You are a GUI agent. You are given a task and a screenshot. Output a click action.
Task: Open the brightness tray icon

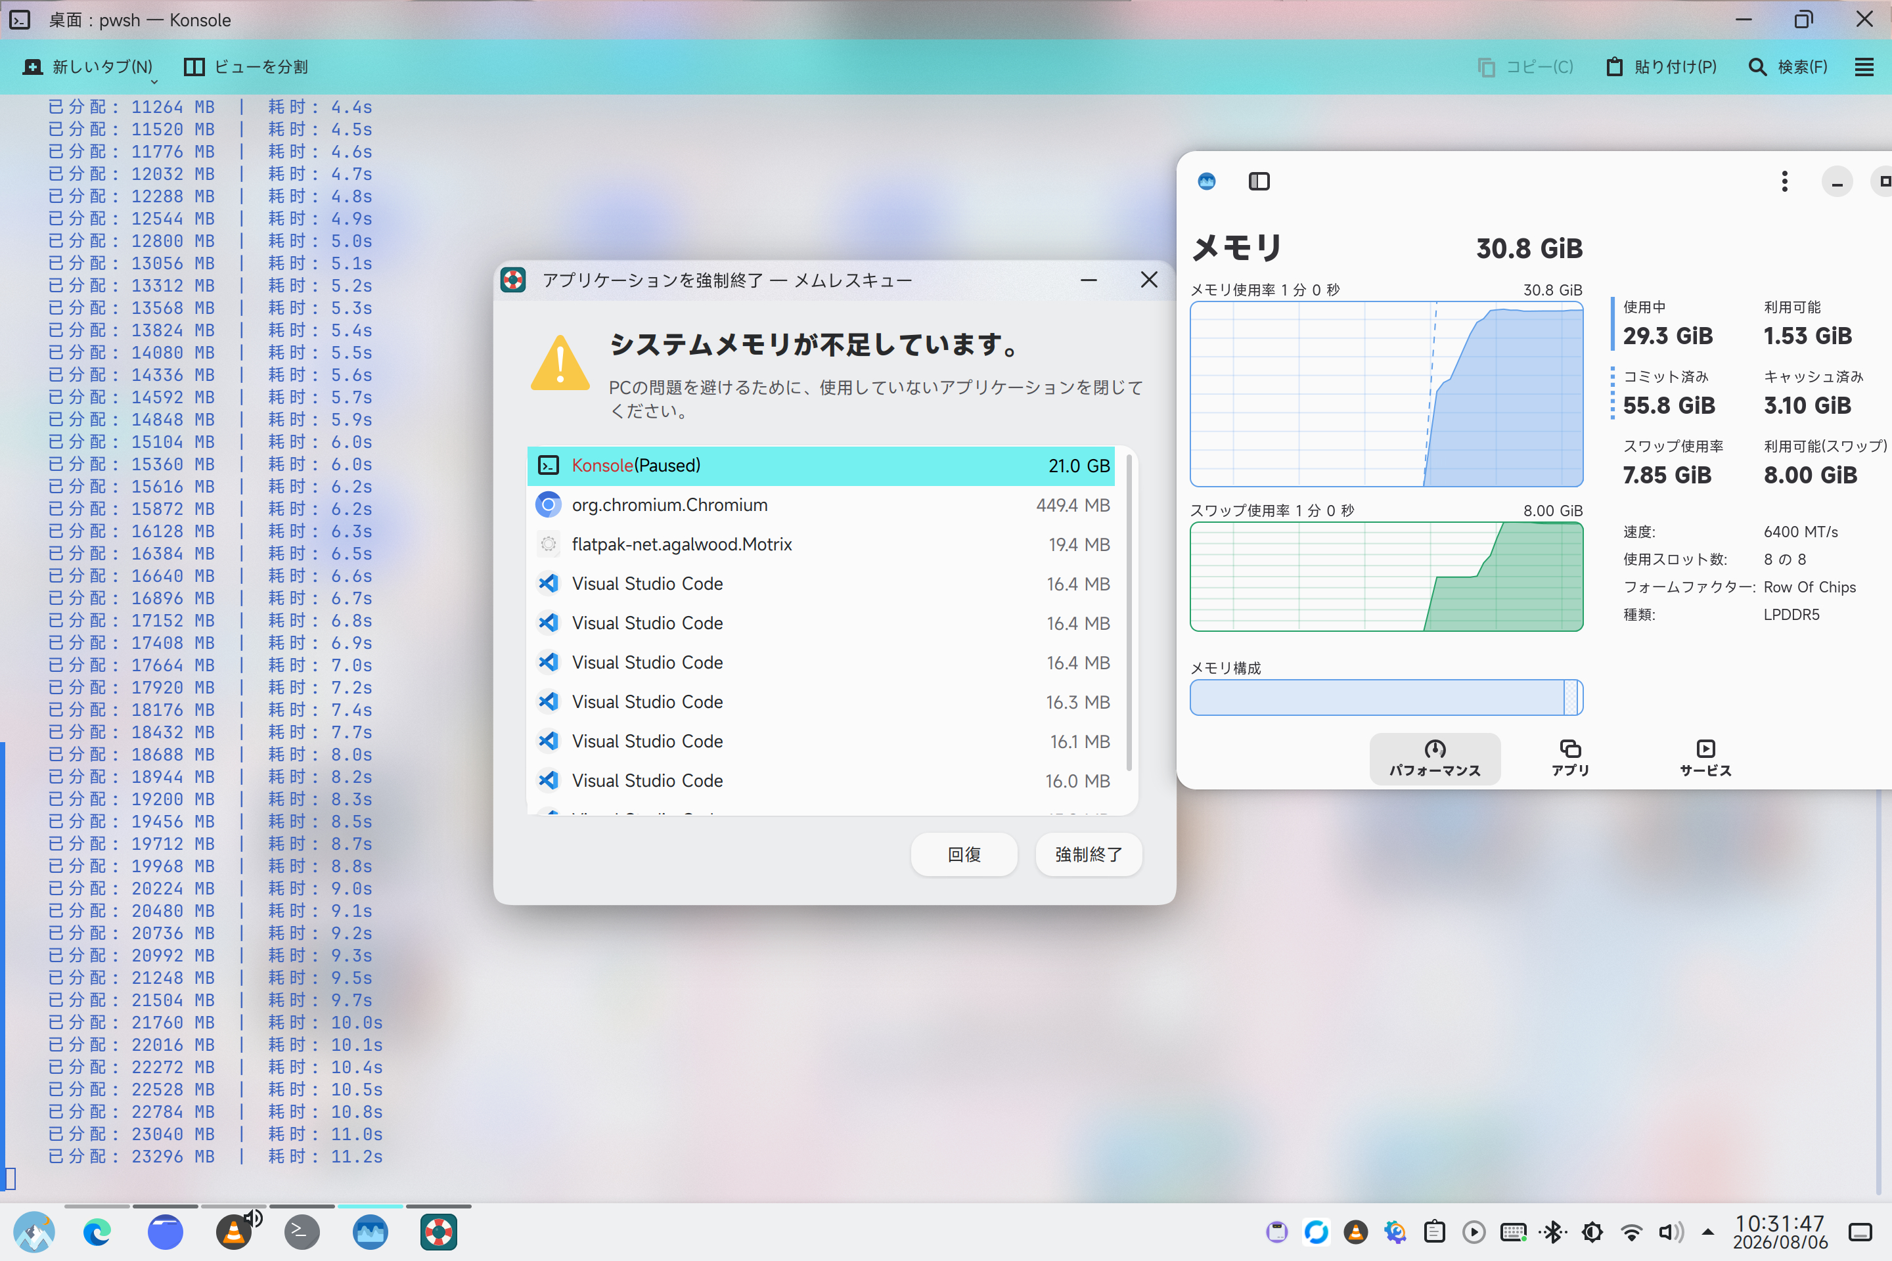pos(1592,1232)
